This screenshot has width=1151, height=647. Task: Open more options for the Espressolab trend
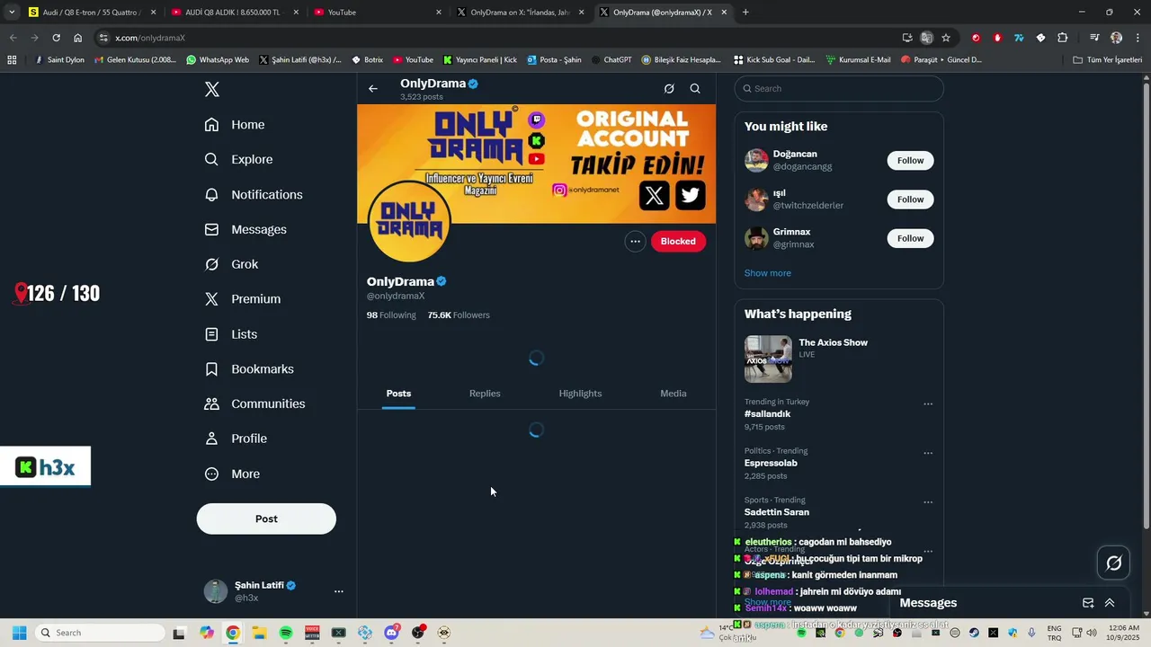pyautogui.click(x=928, y=453)
